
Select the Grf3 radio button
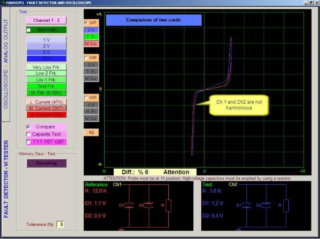(86, 97)
